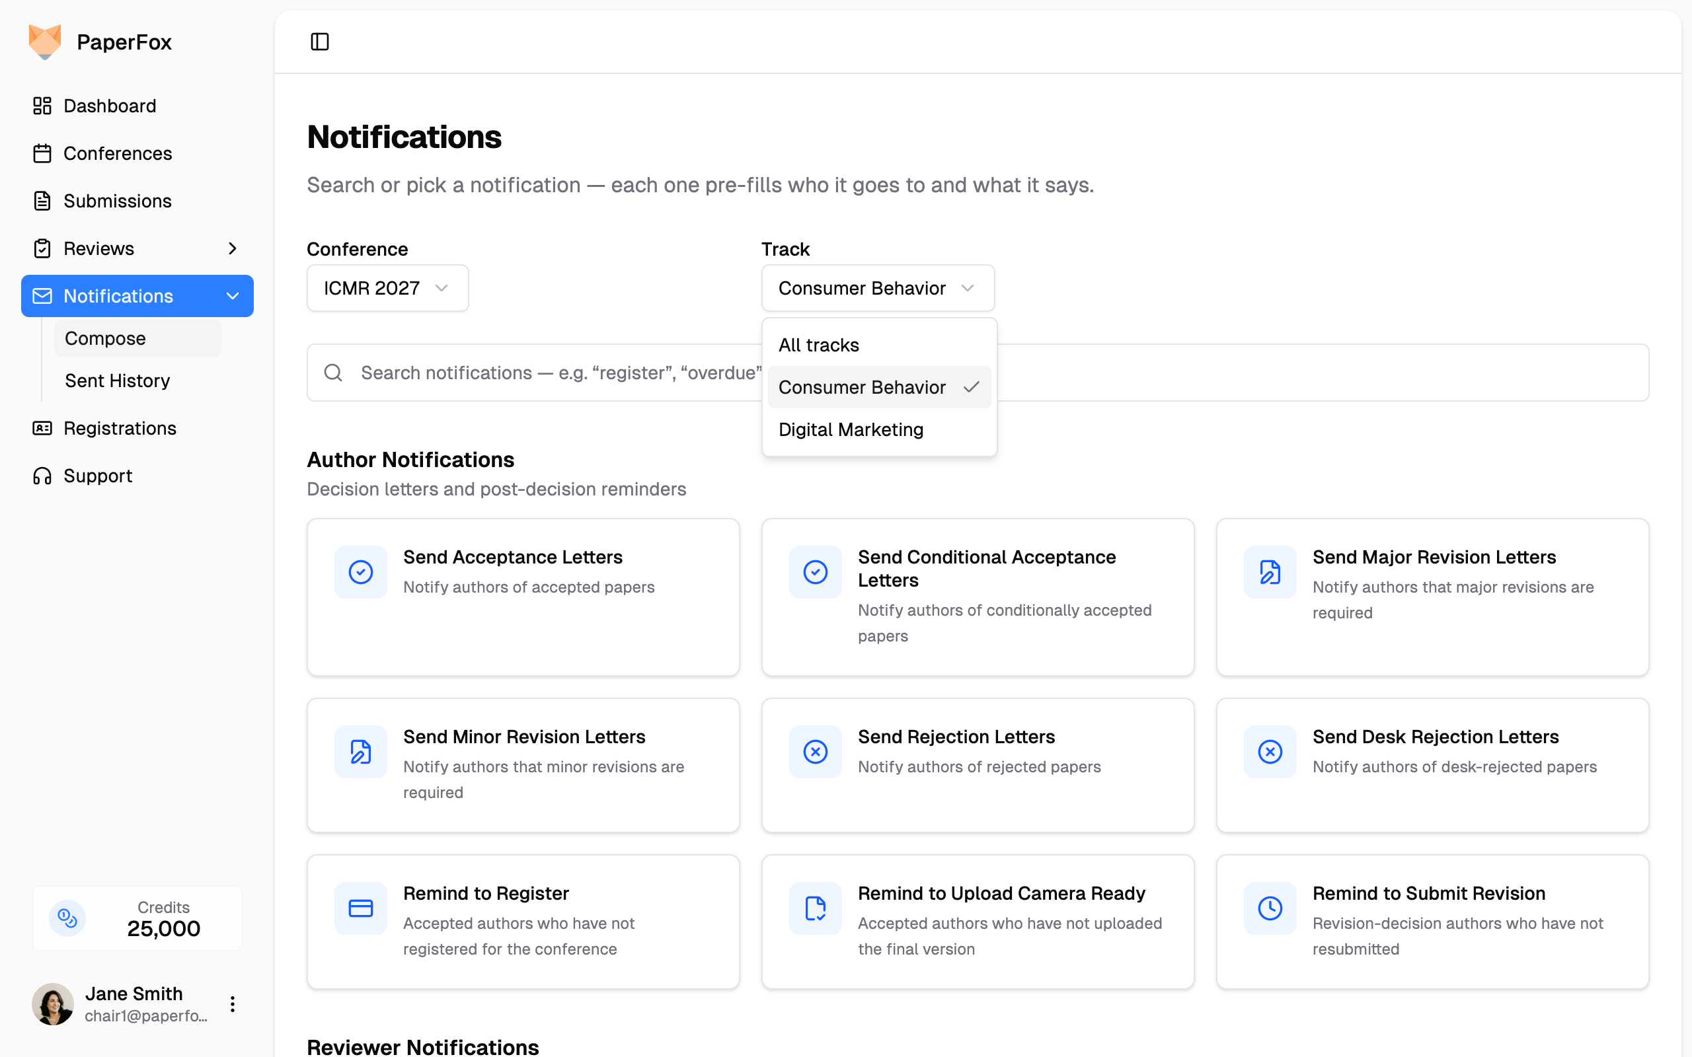Click the Remind to Register card icon
The height and width of the screenshot is (1057, 1692).
[360, 908]
